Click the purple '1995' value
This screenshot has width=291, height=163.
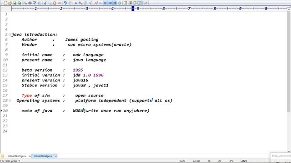pos(78,70)
